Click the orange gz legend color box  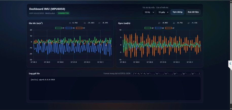click(168, 28)
